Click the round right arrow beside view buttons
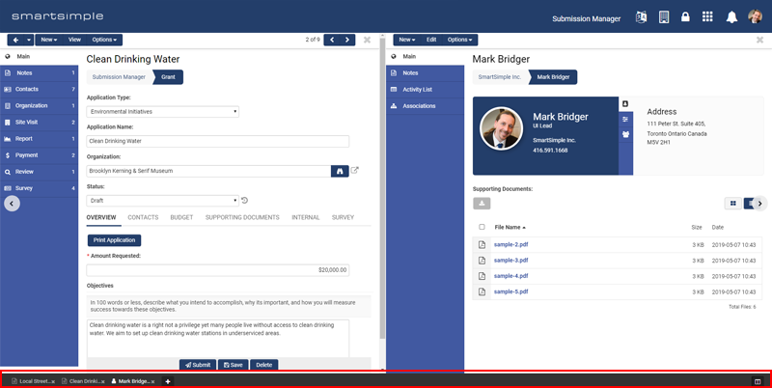This screenshot has height=388, width=772. pos(759,204)
